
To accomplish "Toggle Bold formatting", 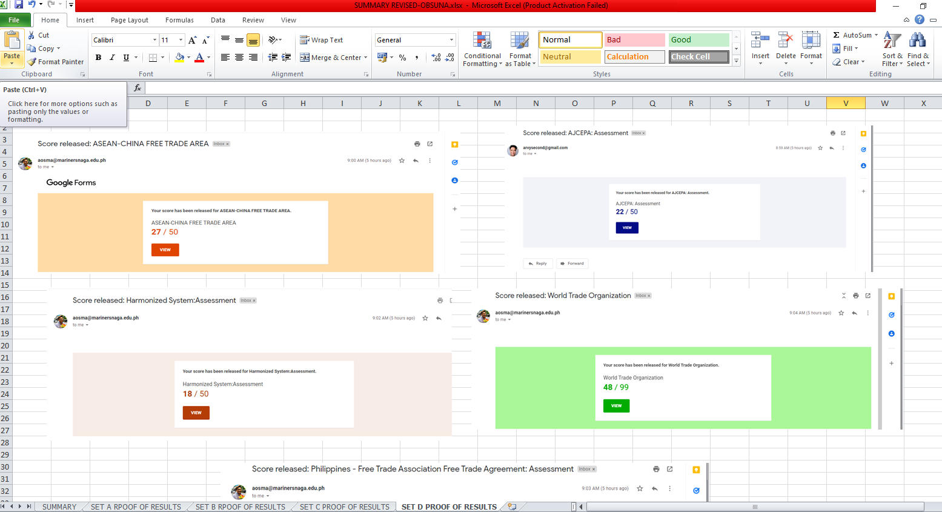I will [98, 58].
